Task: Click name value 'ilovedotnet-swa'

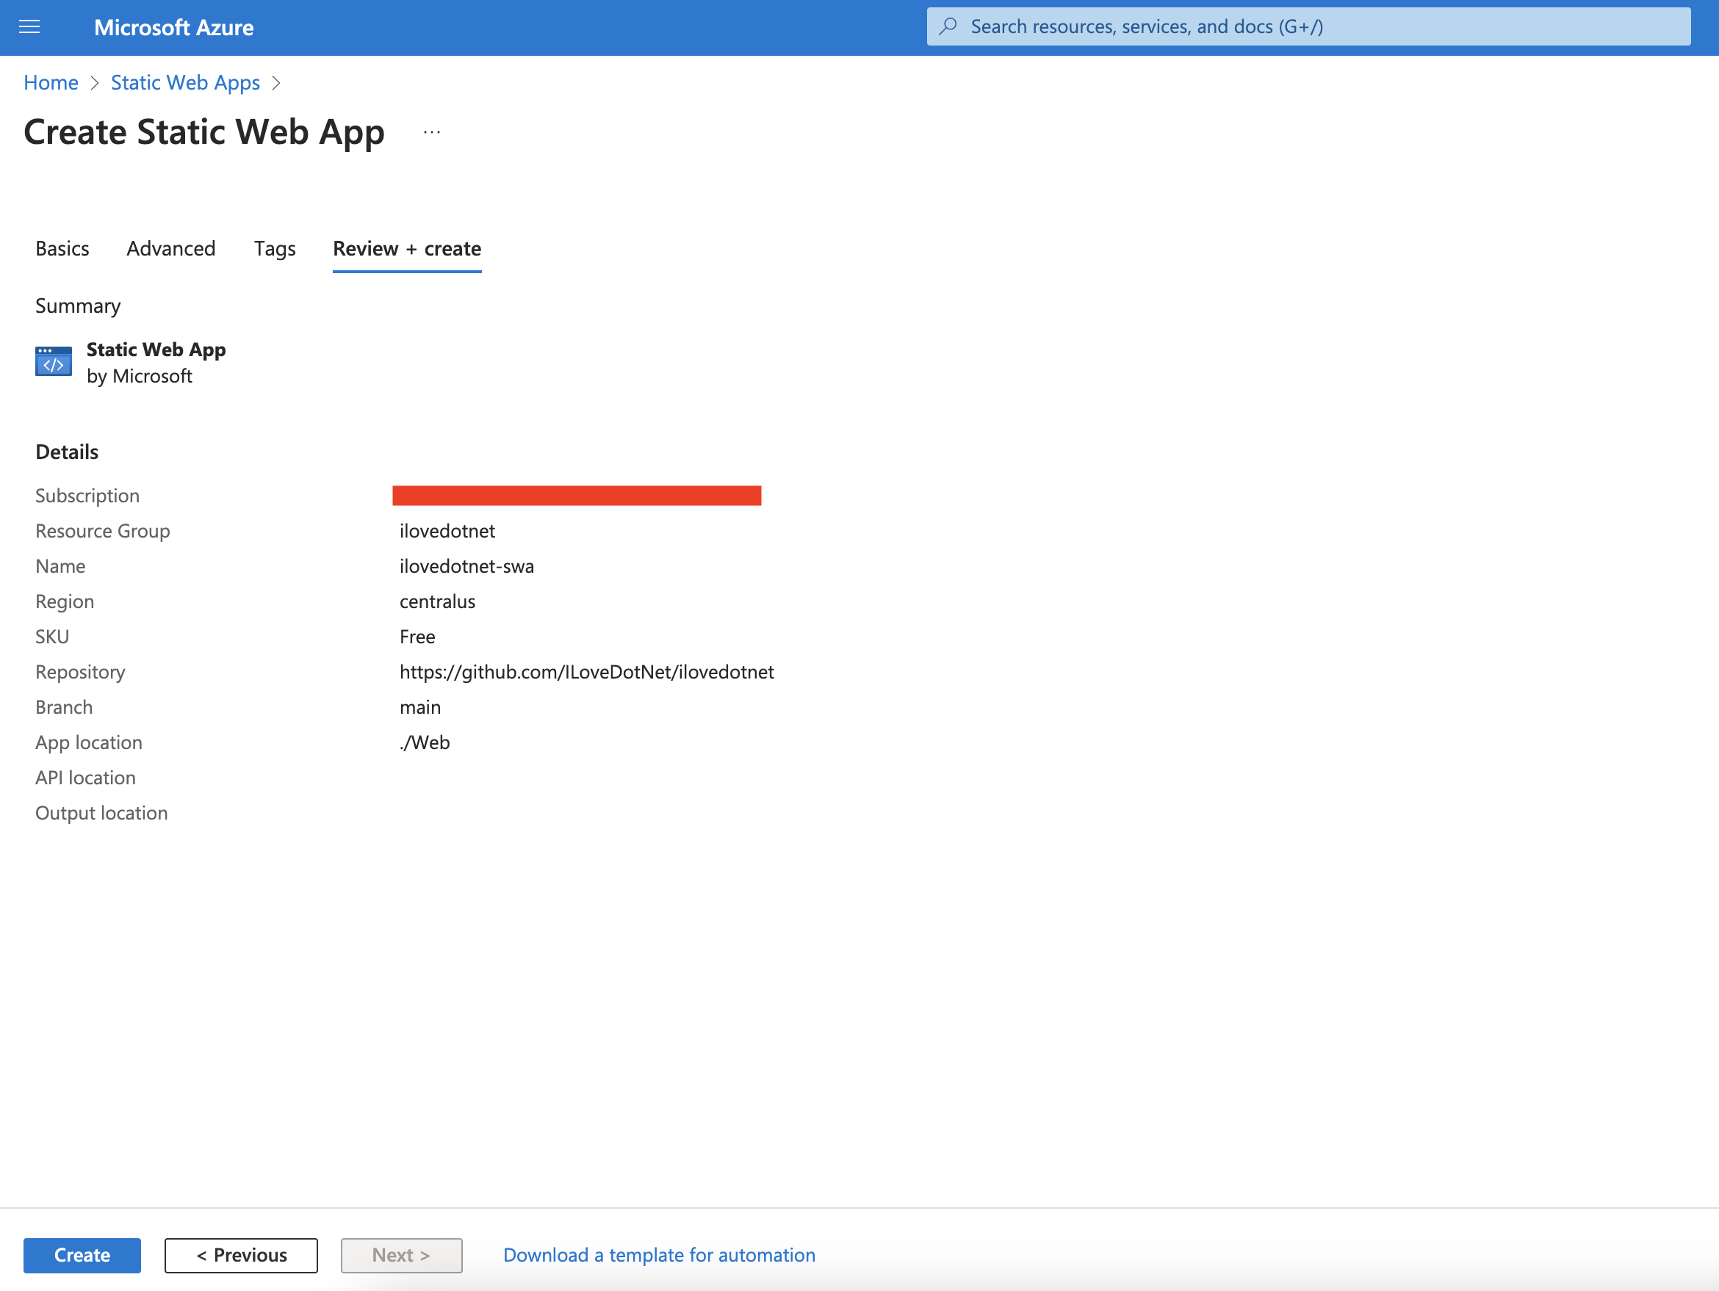Action: 467,566
